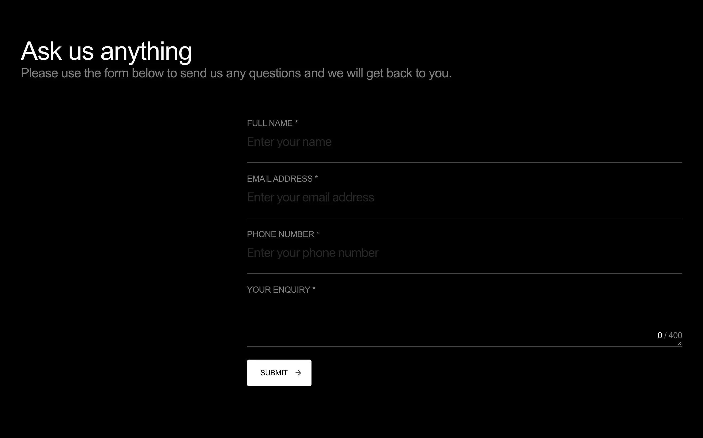Viewport: 703px width, 438px height.
Task: Click the 'Please use the form below' subtitle
Action: point(236,73)
